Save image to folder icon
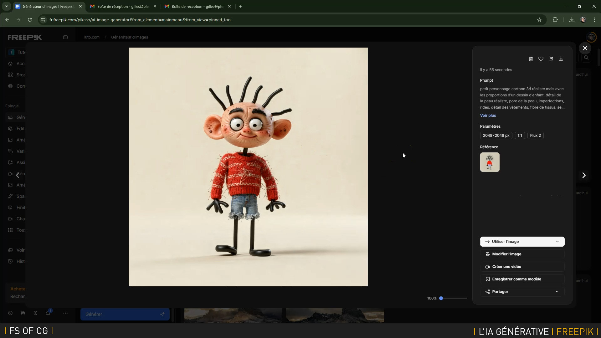Image resolution: width=601 pixels, height=338 pixels. tap(551, 59)
